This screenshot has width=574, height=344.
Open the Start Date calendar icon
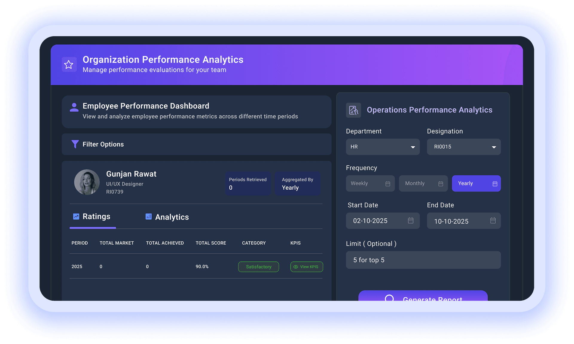(411, 221)
